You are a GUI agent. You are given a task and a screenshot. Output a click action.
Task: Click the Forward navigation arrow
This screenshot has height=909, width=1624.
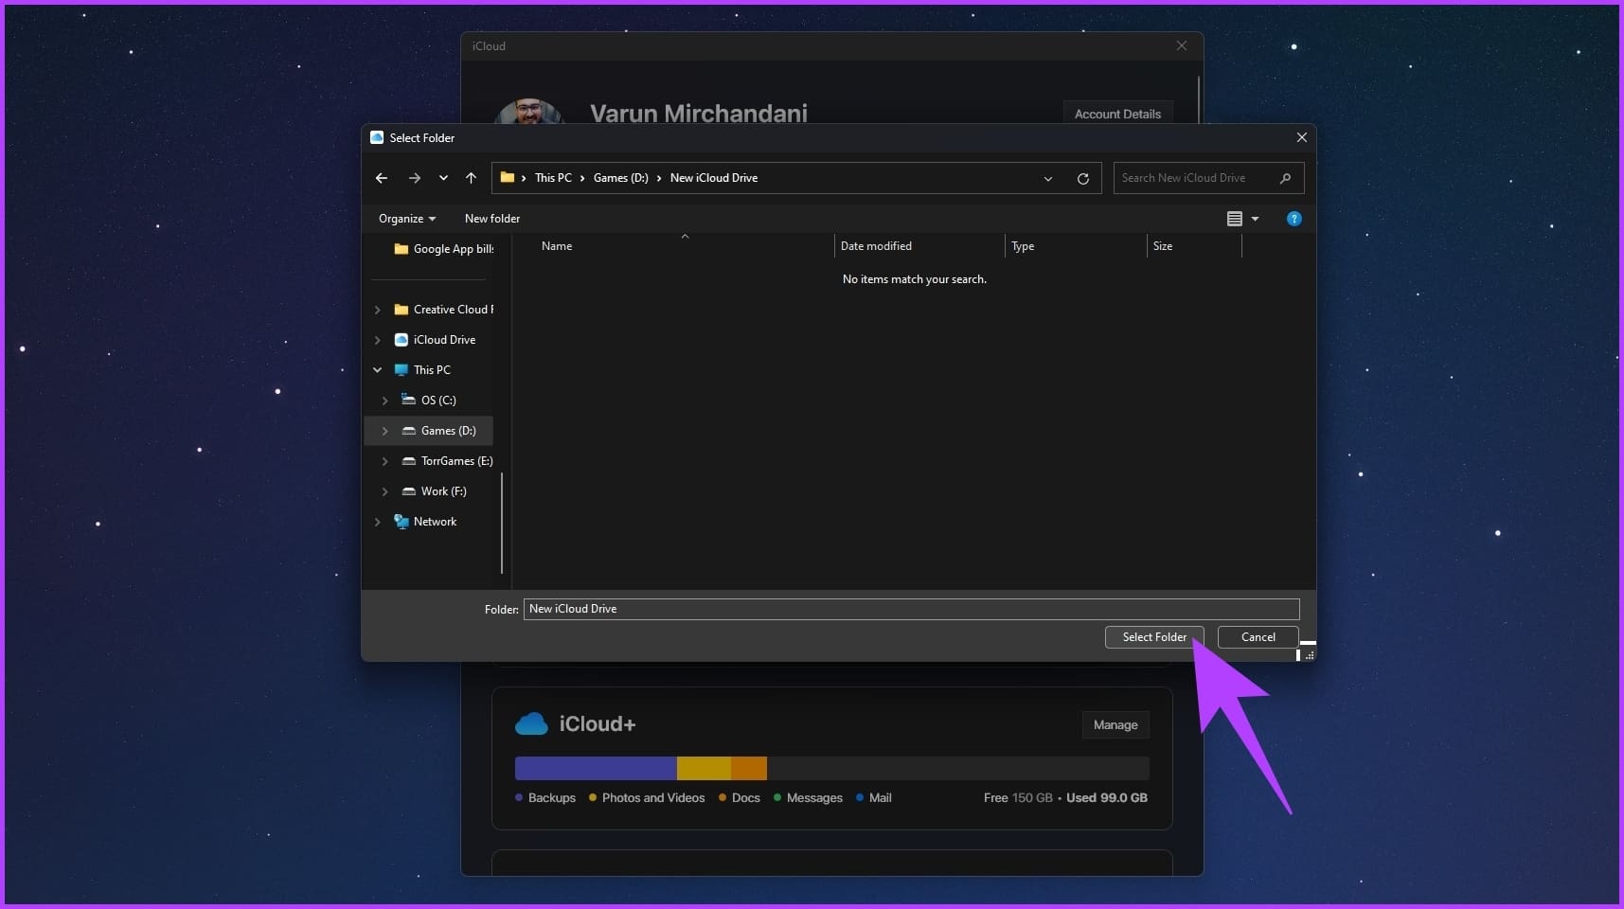click(x=414, y=178)
